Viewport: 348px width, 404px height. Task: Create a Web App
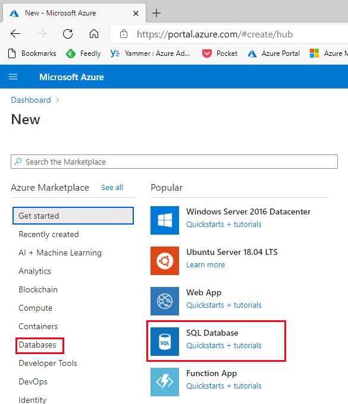204,293
